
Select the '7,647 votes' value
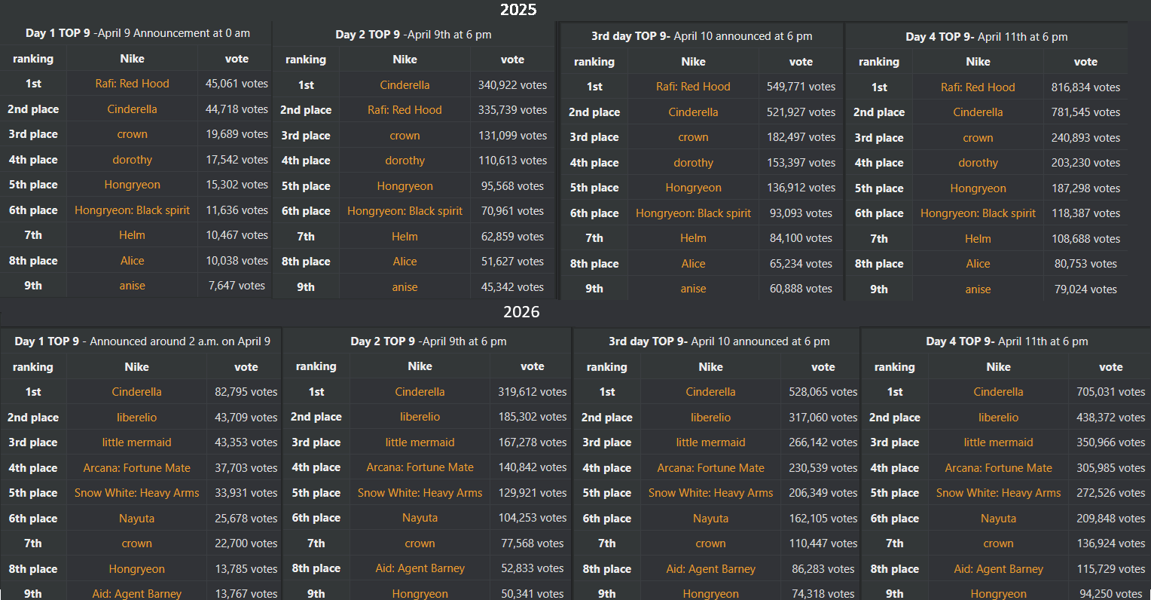[x=237, y=286]
